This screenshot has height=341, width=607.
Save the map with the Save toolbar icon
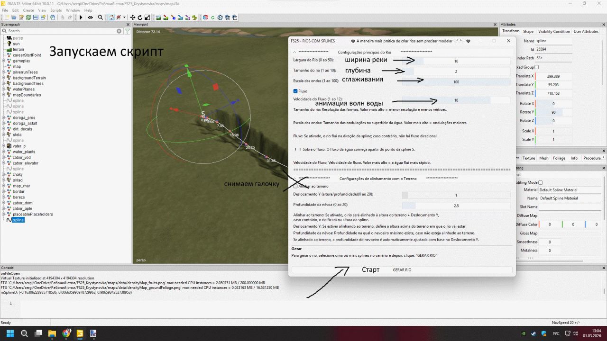click(36, 17)
